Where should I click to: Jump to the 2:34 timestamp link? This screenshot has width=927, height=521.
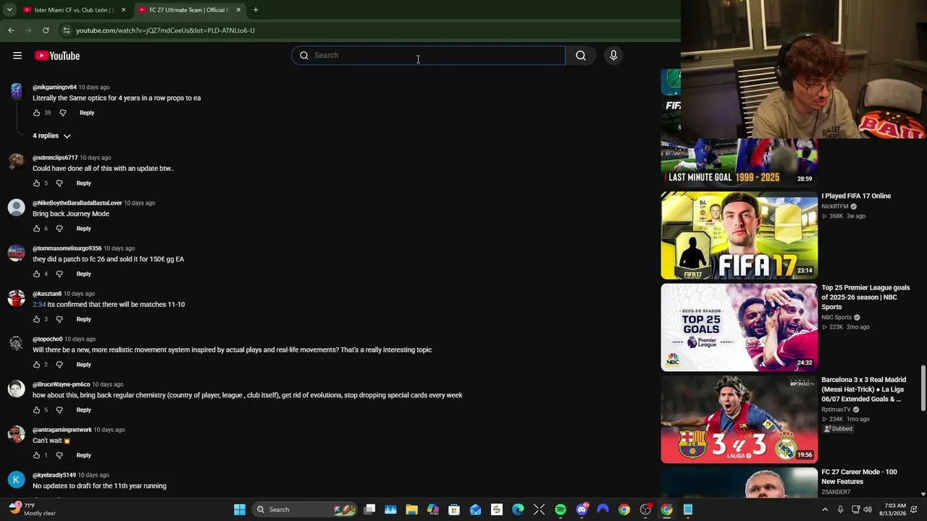(39, 305)
